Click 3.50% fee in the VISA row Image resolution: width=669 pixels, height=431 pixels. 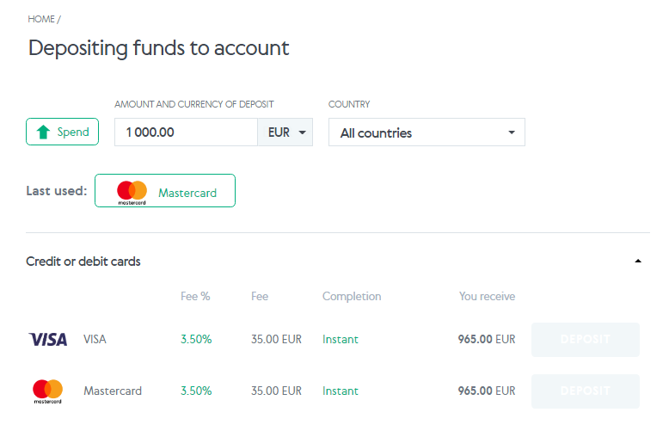tap(196, 339)
